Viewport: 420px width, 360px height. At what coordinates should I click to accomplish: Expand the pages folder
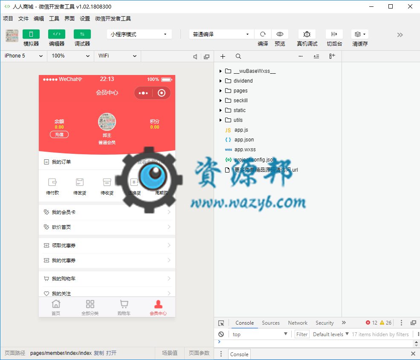click(x=220, y=91)
